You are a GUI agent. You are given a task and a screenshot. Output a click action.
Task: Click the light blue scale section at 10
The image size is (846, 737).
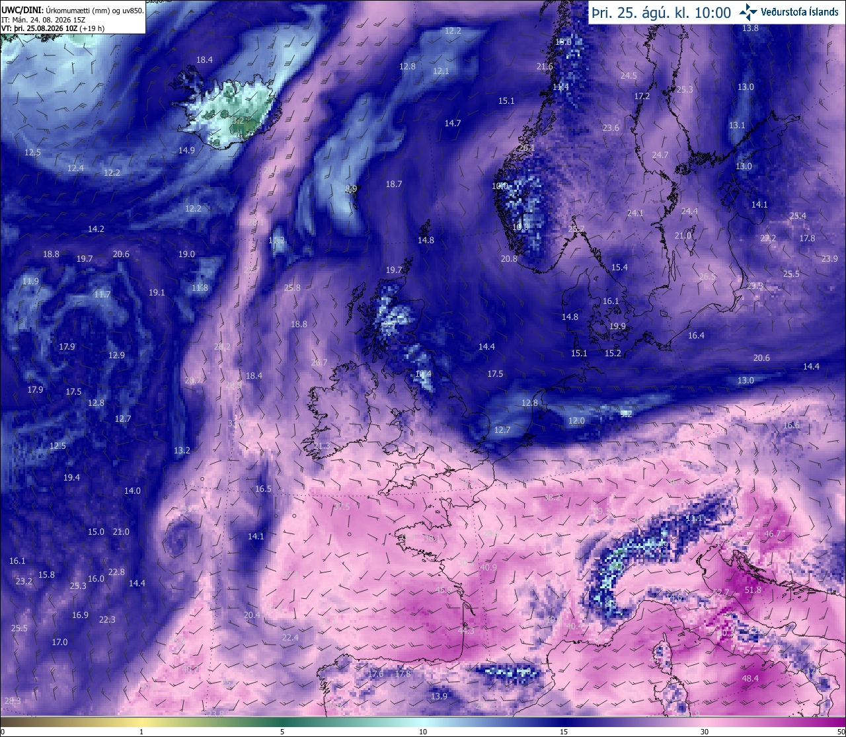(x=423, y=722)
